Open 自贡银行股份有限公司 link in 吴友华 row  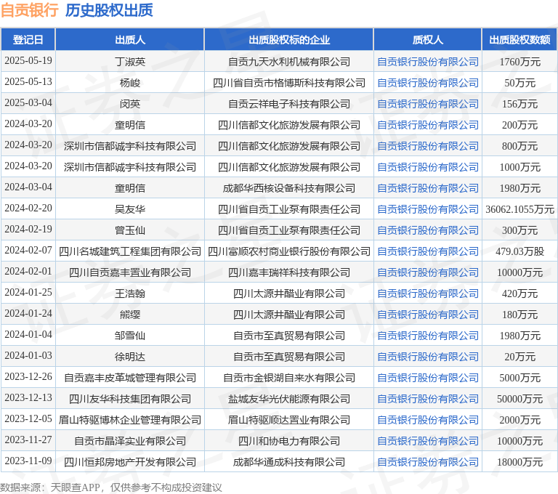pyautogui.click(x=428, y=209)
